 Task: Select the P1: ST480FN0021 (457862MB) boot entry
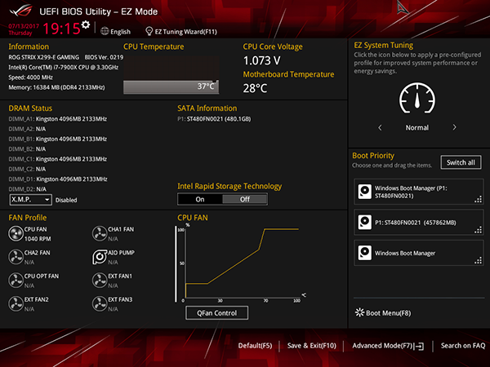point(419,222)
